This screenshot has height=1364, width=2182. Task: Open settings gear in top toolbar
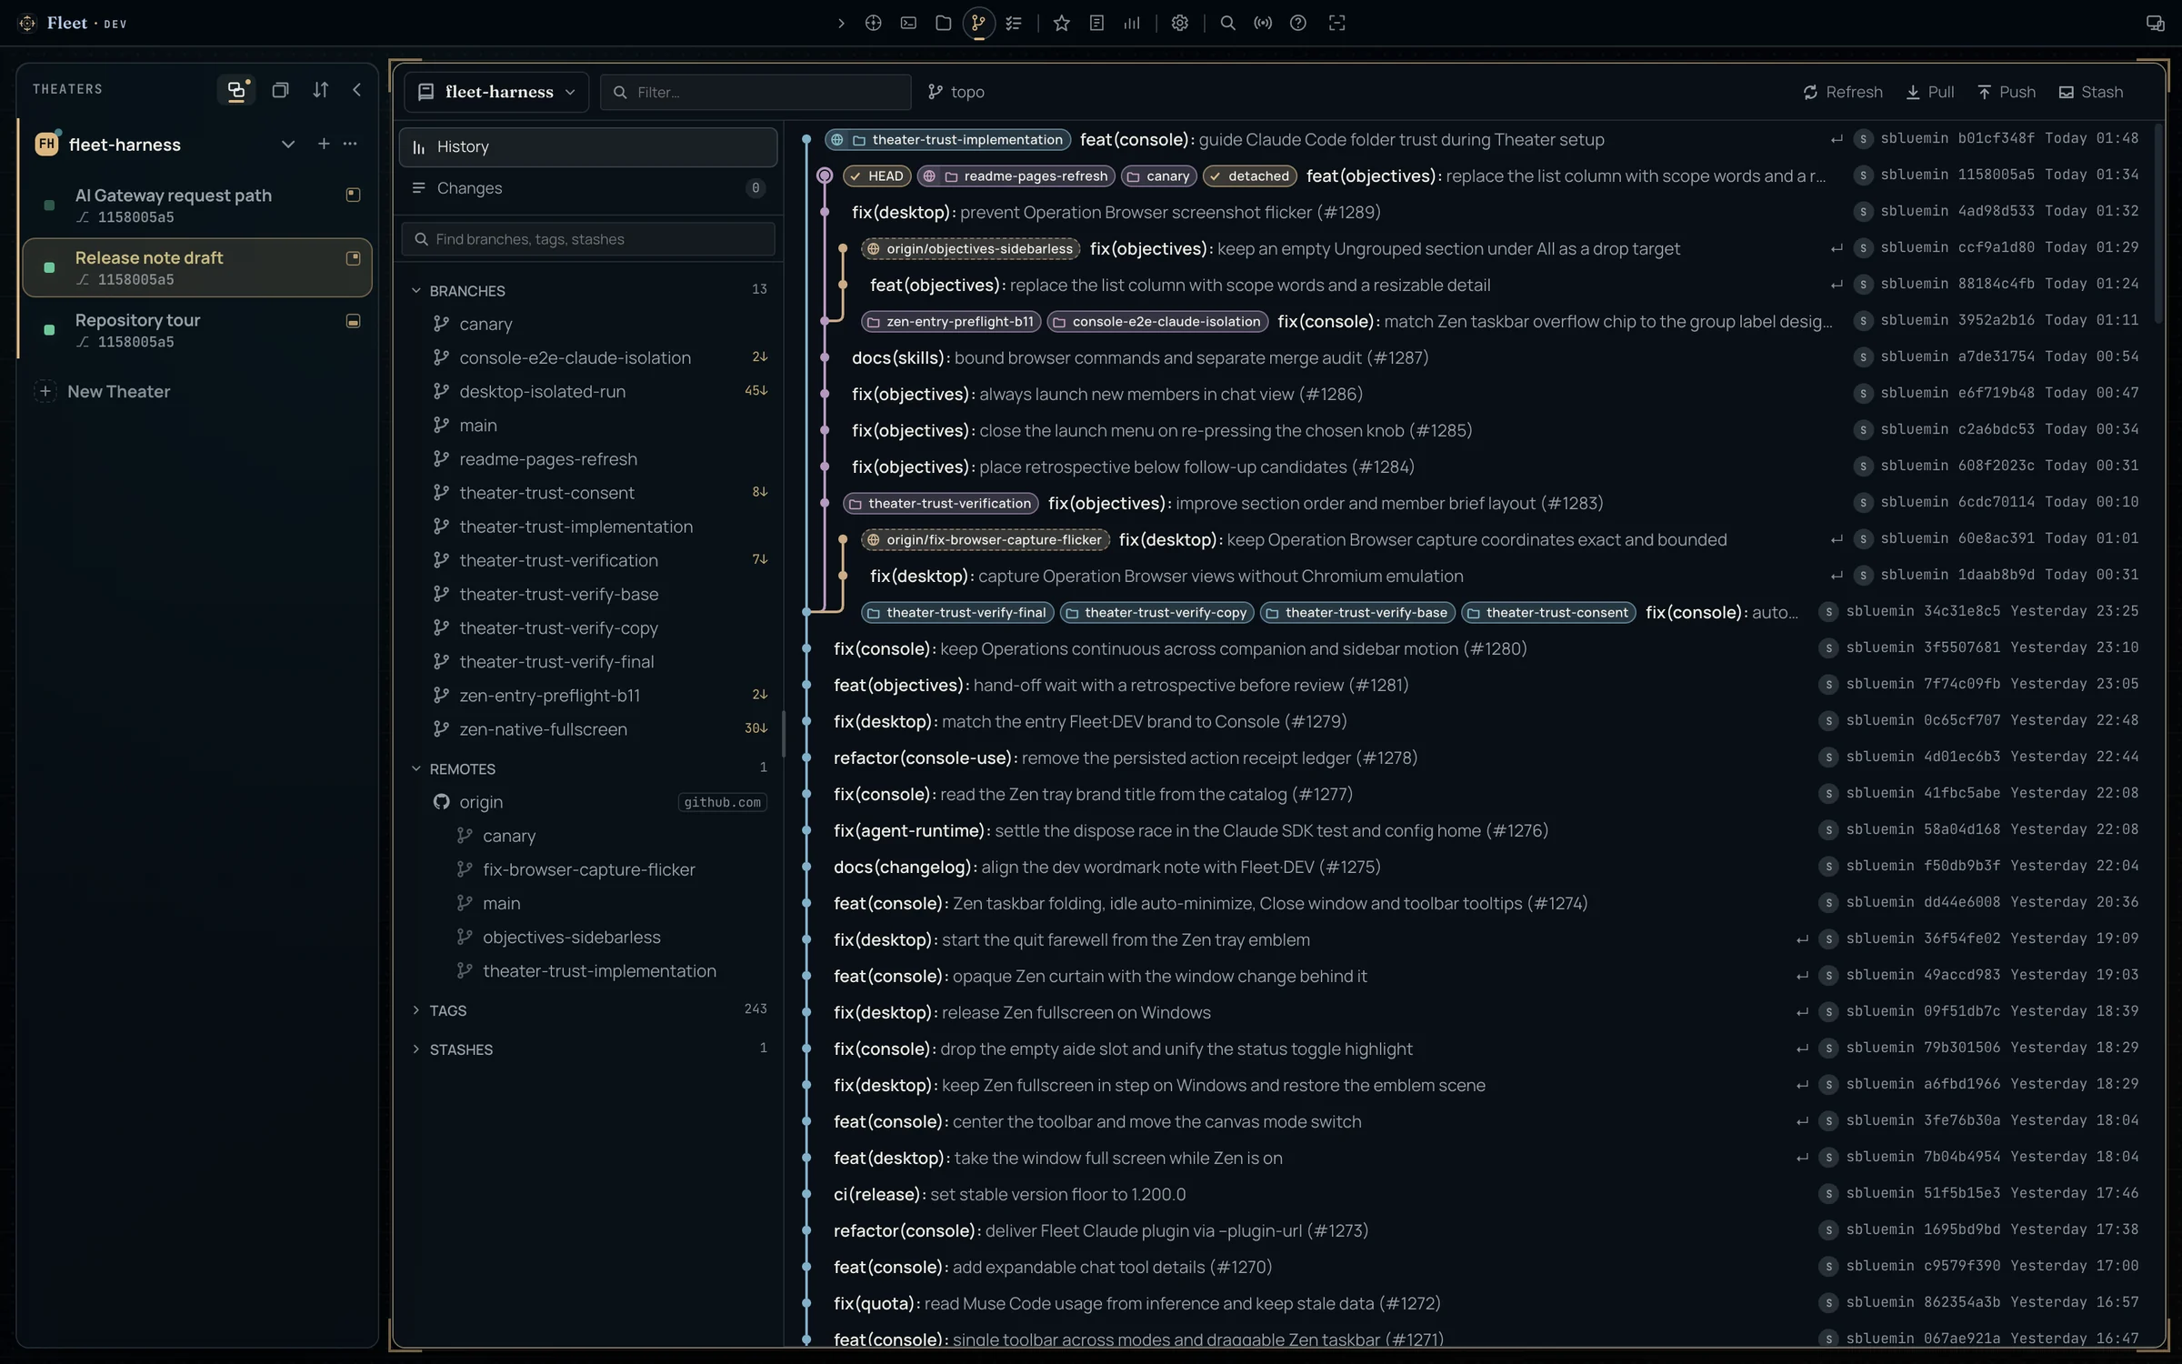point(1179,24)
